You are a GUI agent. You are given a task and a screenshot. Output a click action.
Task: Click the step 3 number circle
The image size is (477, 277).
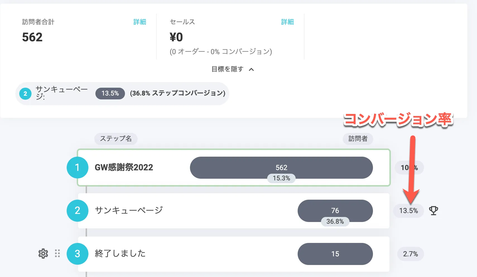[x=78, y=254]
